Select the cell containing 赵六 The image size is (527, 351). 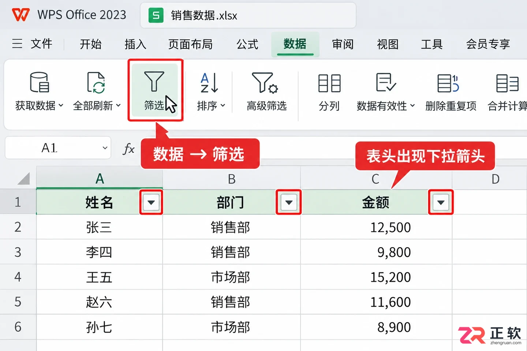tap(100, 302)
